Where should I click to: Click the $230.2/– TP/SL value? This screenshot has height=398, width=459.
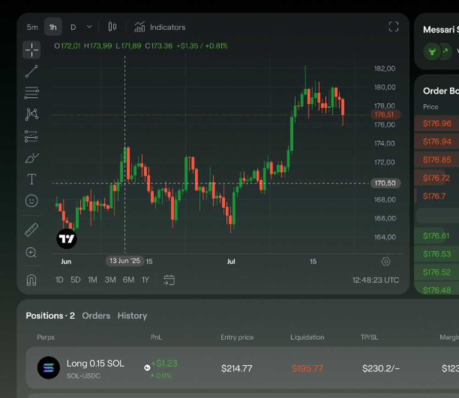point(381,369)
